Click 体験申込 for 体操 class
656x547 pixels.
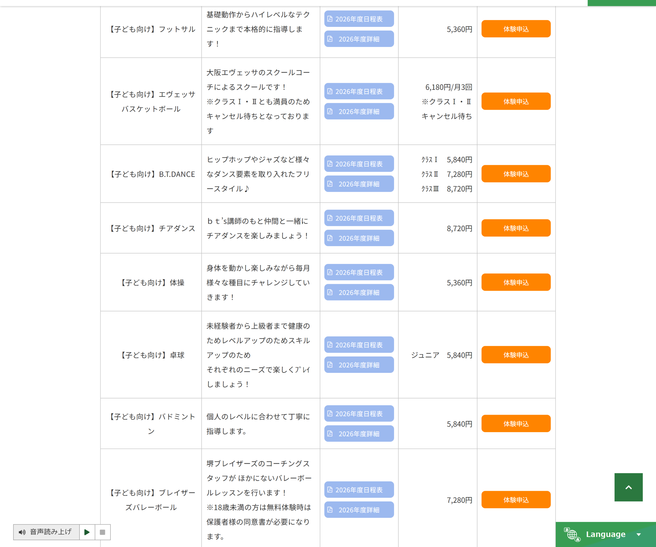[516, 282]
